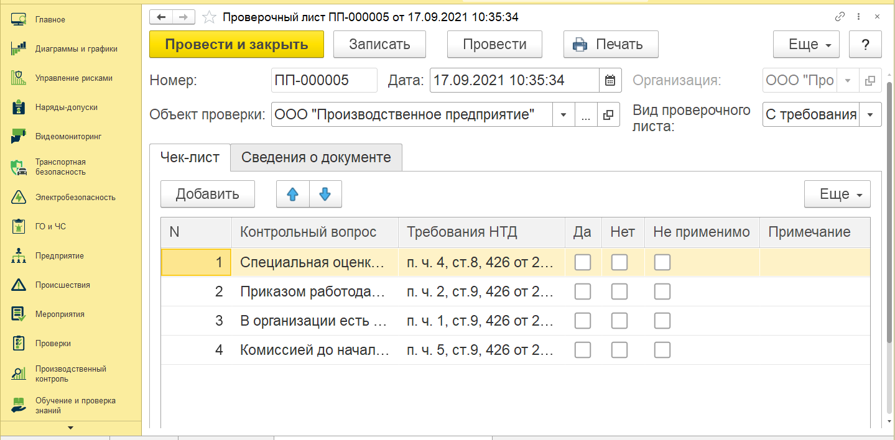
Task: Open Электробезопасность lightning icon
Action: click(19, 197)
